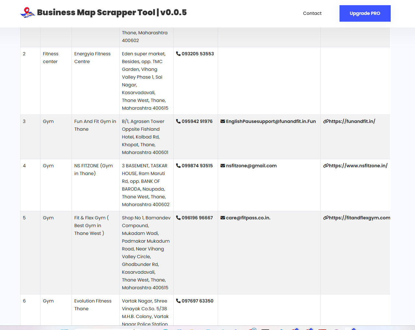Click the map pin logo of Business Map Scrapper Tool
The width and height of the screenshot is (415, 330).
[x=28, y=13]
